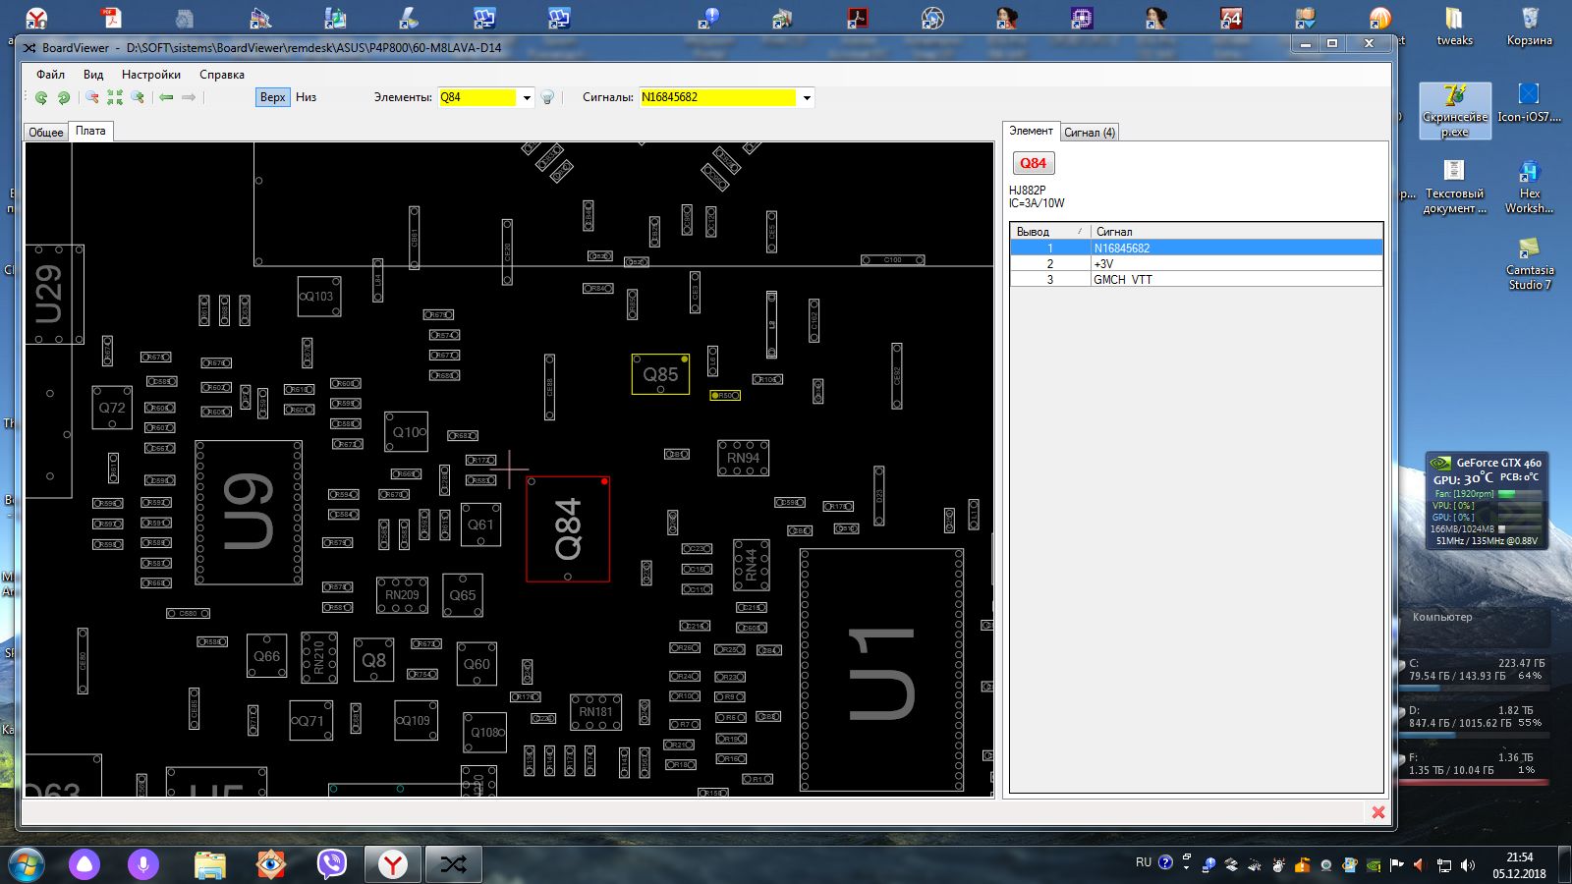Click the fit-to-window green arrows icon
The image size is (1572, 884).
(115, 97)
